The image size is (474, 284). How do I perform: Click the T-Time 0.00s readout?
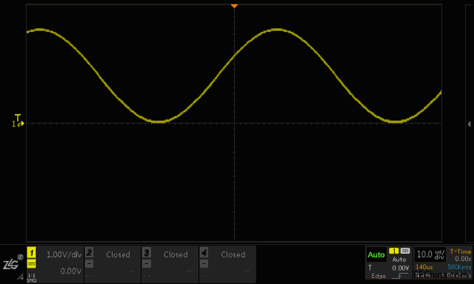pos(461,255)
